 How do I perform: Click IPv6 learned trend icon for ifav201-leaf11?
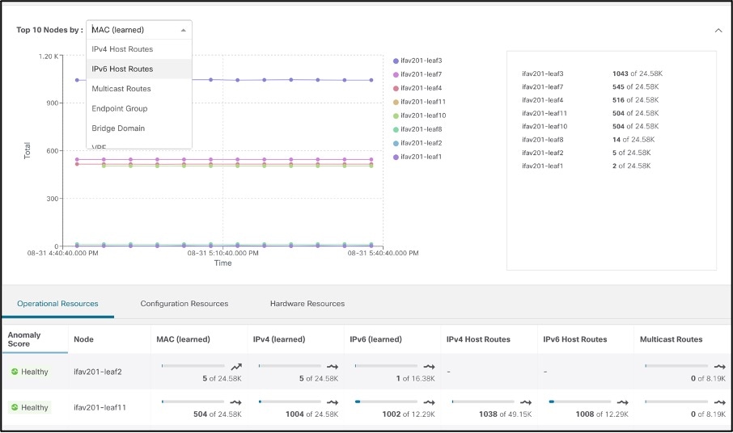(x=429, y=402)
